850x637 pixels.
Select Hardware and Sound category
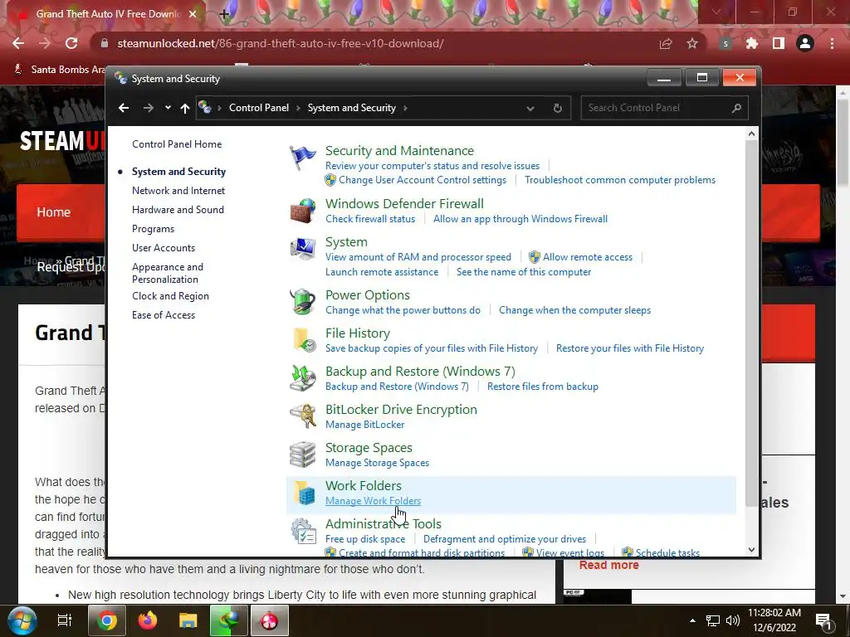[x=178, y=210]
